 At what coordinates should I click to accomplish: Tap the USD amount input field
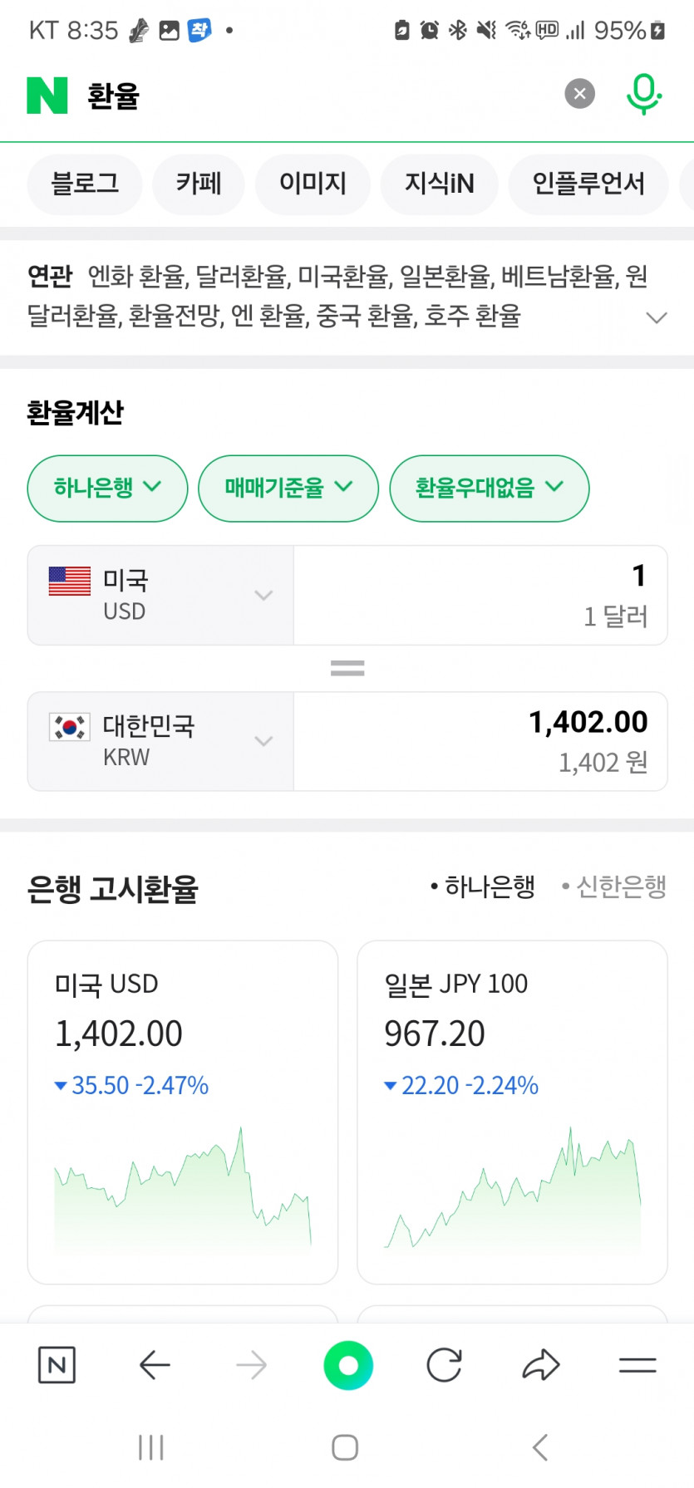click(480, 595)
